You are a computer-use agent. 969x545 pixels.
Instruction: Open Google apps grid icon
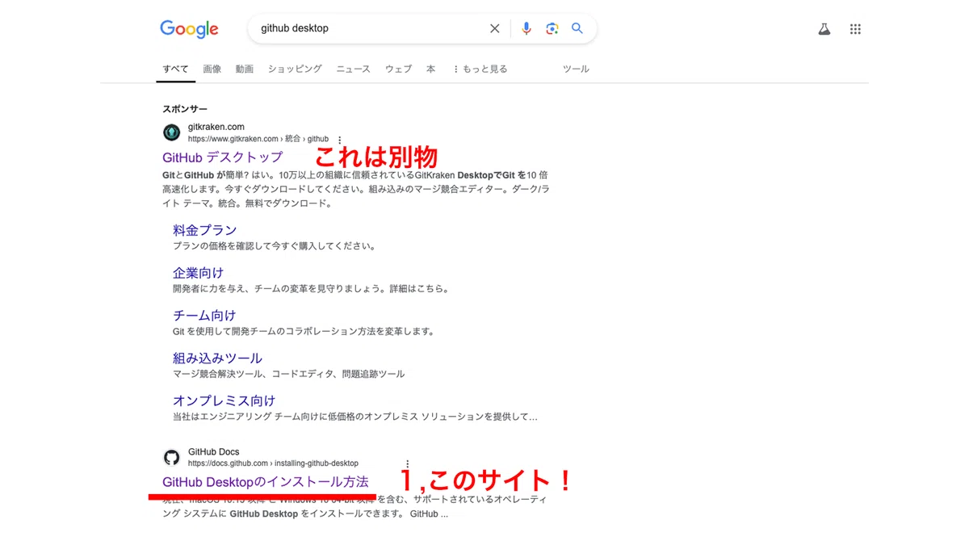coord(855,29)
